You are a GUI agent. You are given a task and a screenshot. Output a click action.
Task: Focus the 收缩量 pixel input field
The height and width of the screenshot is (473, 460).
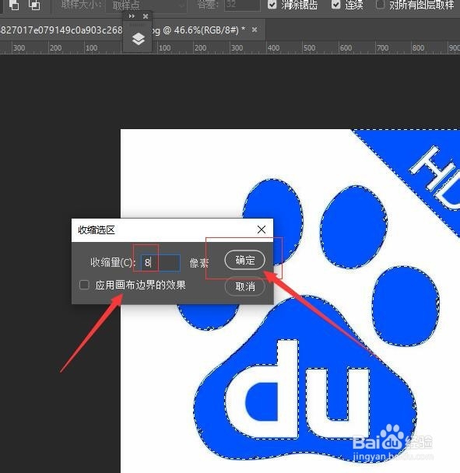pos(160,262)
